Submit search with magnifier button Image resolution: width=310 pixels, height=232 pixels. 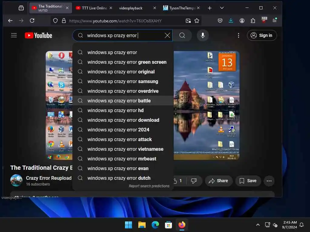(182, 36)
